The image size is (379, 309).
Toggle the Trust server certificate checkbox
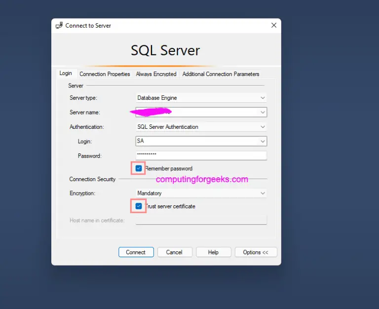[139, 206]
